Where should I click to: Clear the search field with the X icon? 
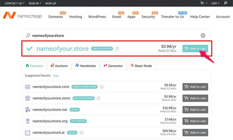203,36
